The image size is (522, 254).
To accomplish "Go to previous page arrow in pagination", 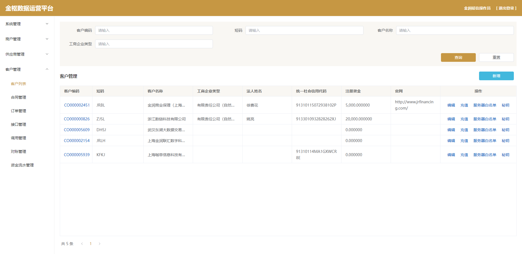I will [x=82, y=244].
